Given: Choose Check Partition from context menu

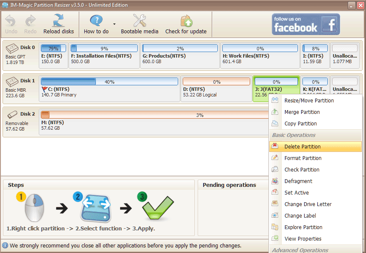Looking at the screenshot, I should point(315,169).
